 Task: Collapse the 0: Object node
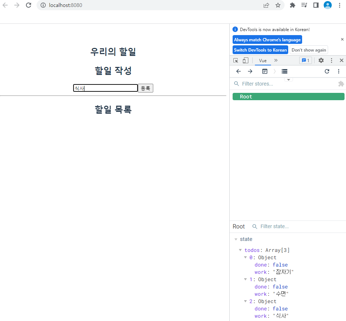[245, 257]
